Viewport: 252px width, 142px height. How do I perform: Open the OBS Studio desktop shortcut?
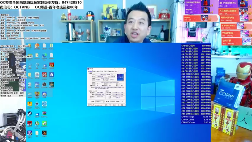(44, 84)
